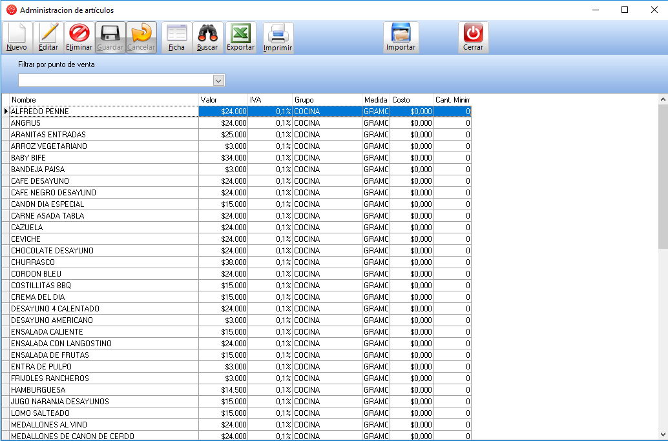This screenshot has height=441, width=668.
Task: Click the scrollbar down arrow
Action: [x=663, y=434]
